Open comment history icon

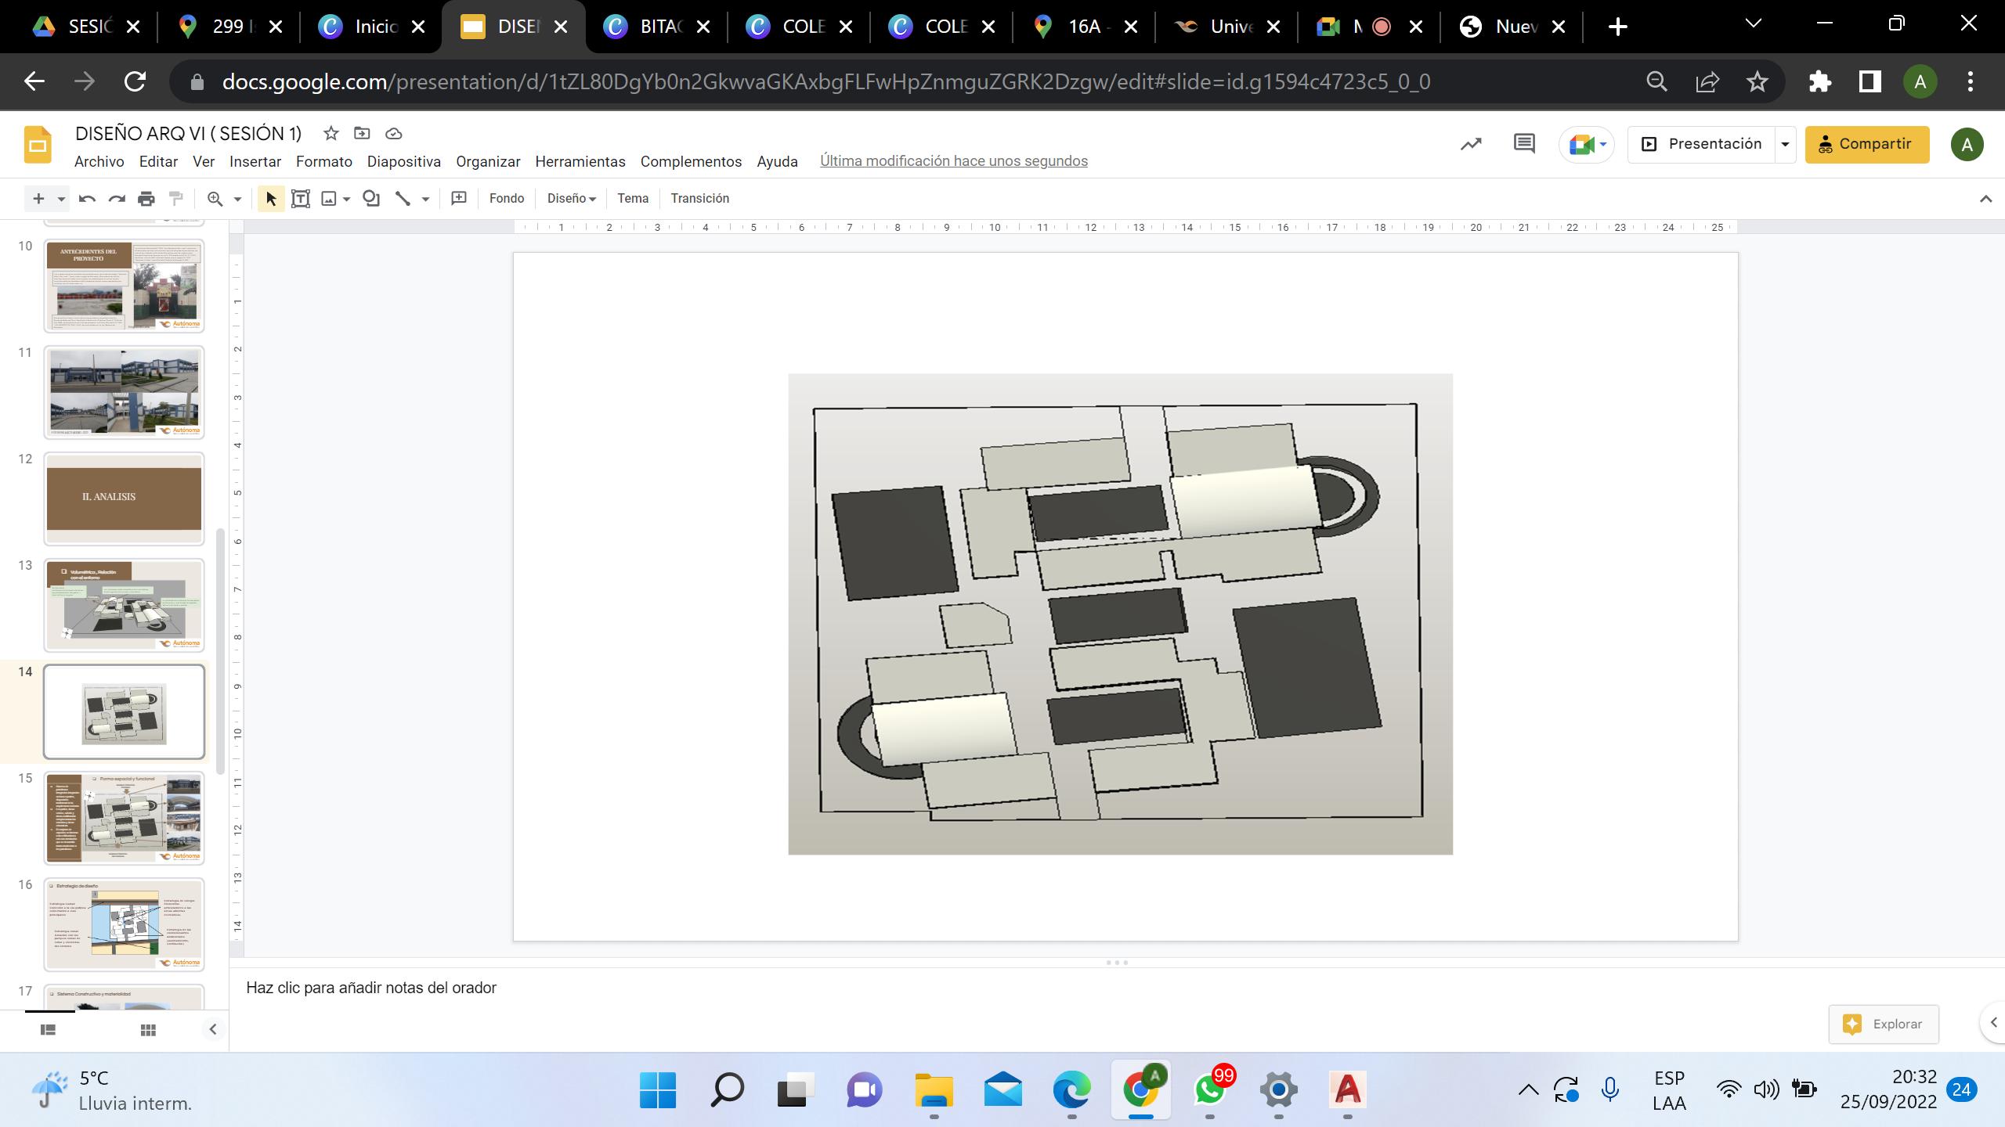coord(1523,144)
